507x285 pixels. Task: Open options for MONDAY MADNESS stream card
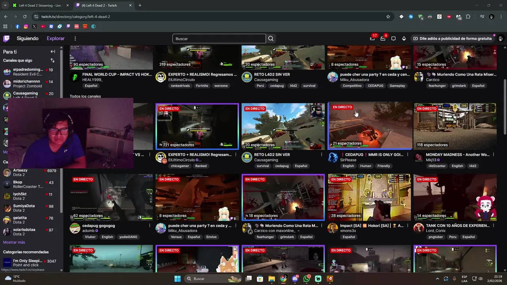494,155
